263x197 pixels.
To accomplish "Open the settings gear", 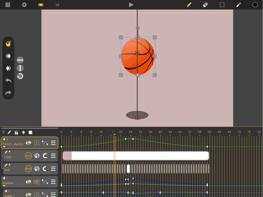I will (x=24, y=5).
